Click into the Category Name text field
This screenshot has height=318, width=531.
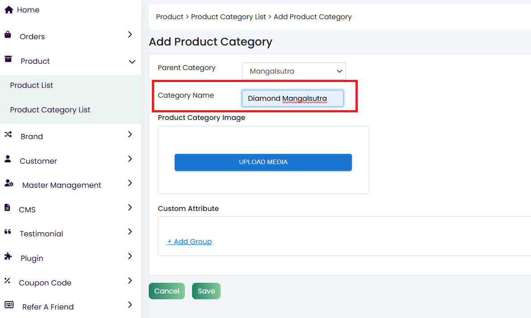pyautogui.click(x=293, y=99)
